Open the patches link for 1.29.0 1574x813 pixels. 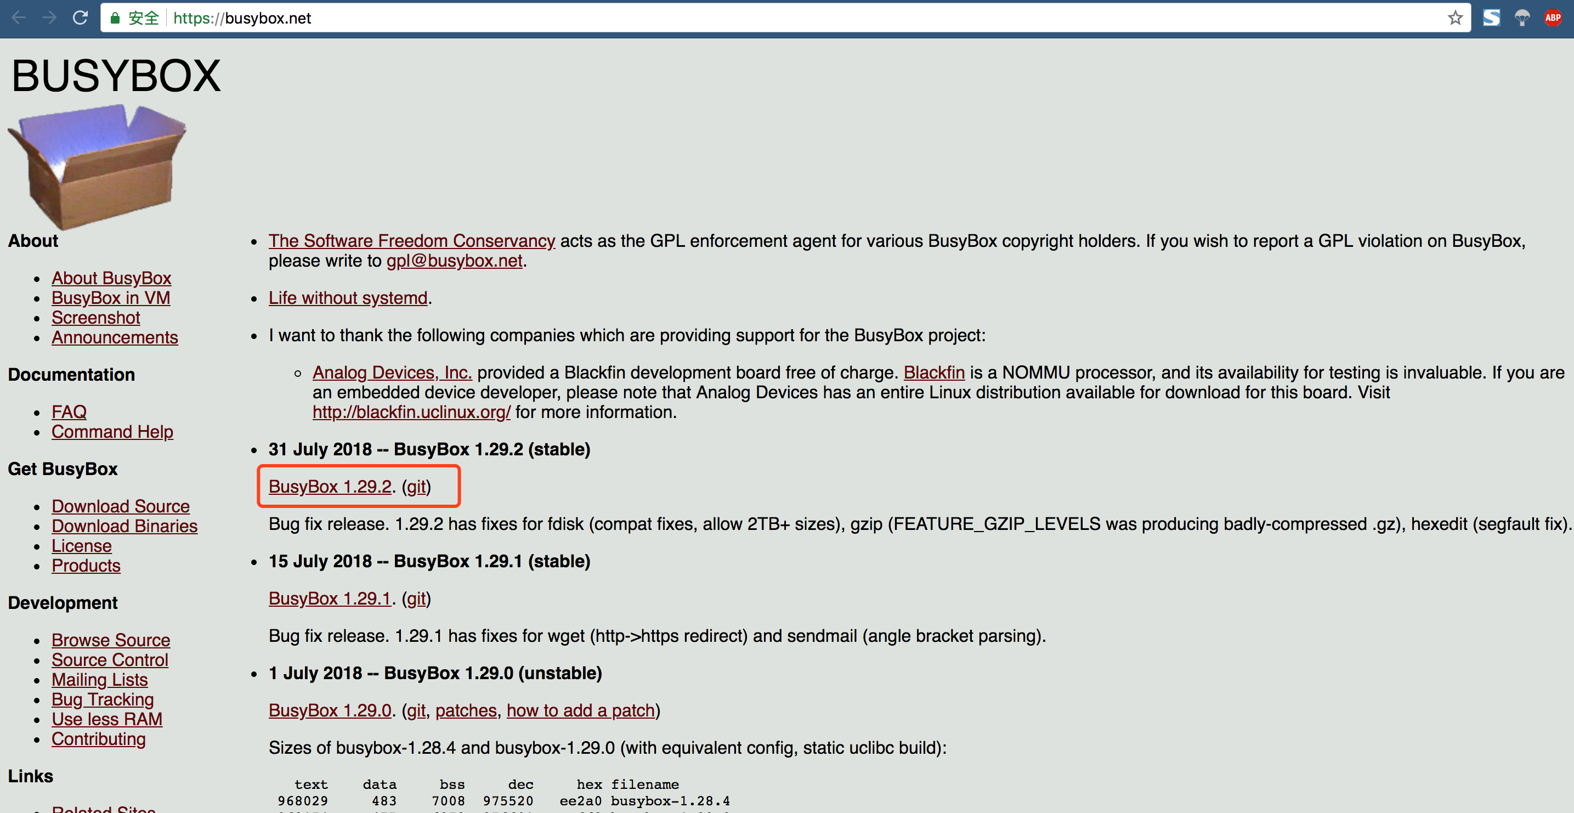pyautogui.click(x=466, y=710)
